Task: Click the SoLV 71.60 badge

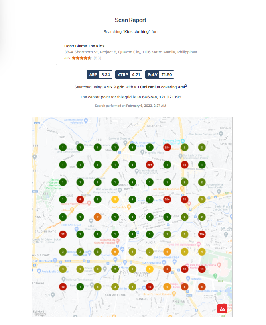Action: pos(159,75)
